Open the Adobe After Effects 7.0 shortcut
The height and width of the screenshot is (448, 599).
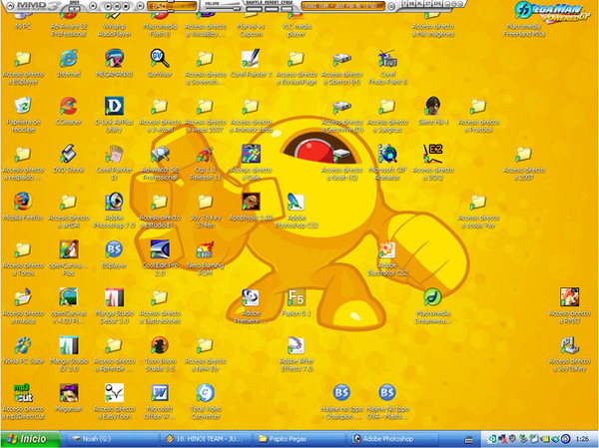(296, 346)
